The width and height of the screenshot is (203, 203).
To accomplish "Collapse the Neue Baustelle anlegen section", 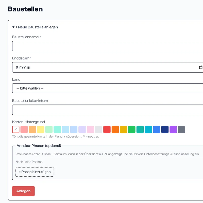I will click(35, 27).
